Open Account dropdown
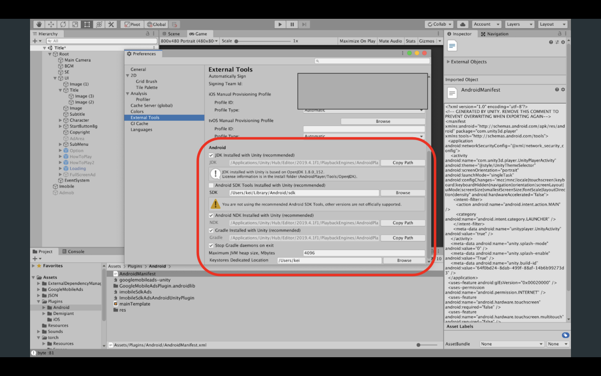The width and height of the screenshot is (601, 376). 486,24
